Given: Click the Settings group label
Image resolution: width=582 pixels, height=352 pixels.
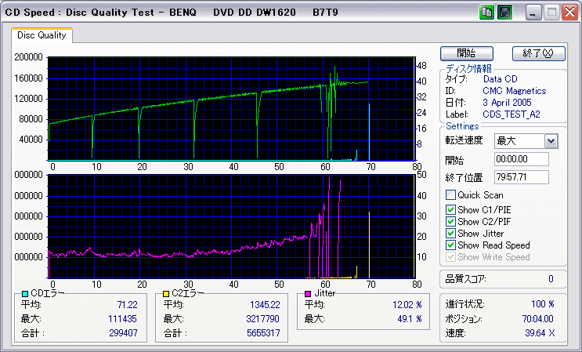Looking at the screenshot, I should (x=462, y=127).
